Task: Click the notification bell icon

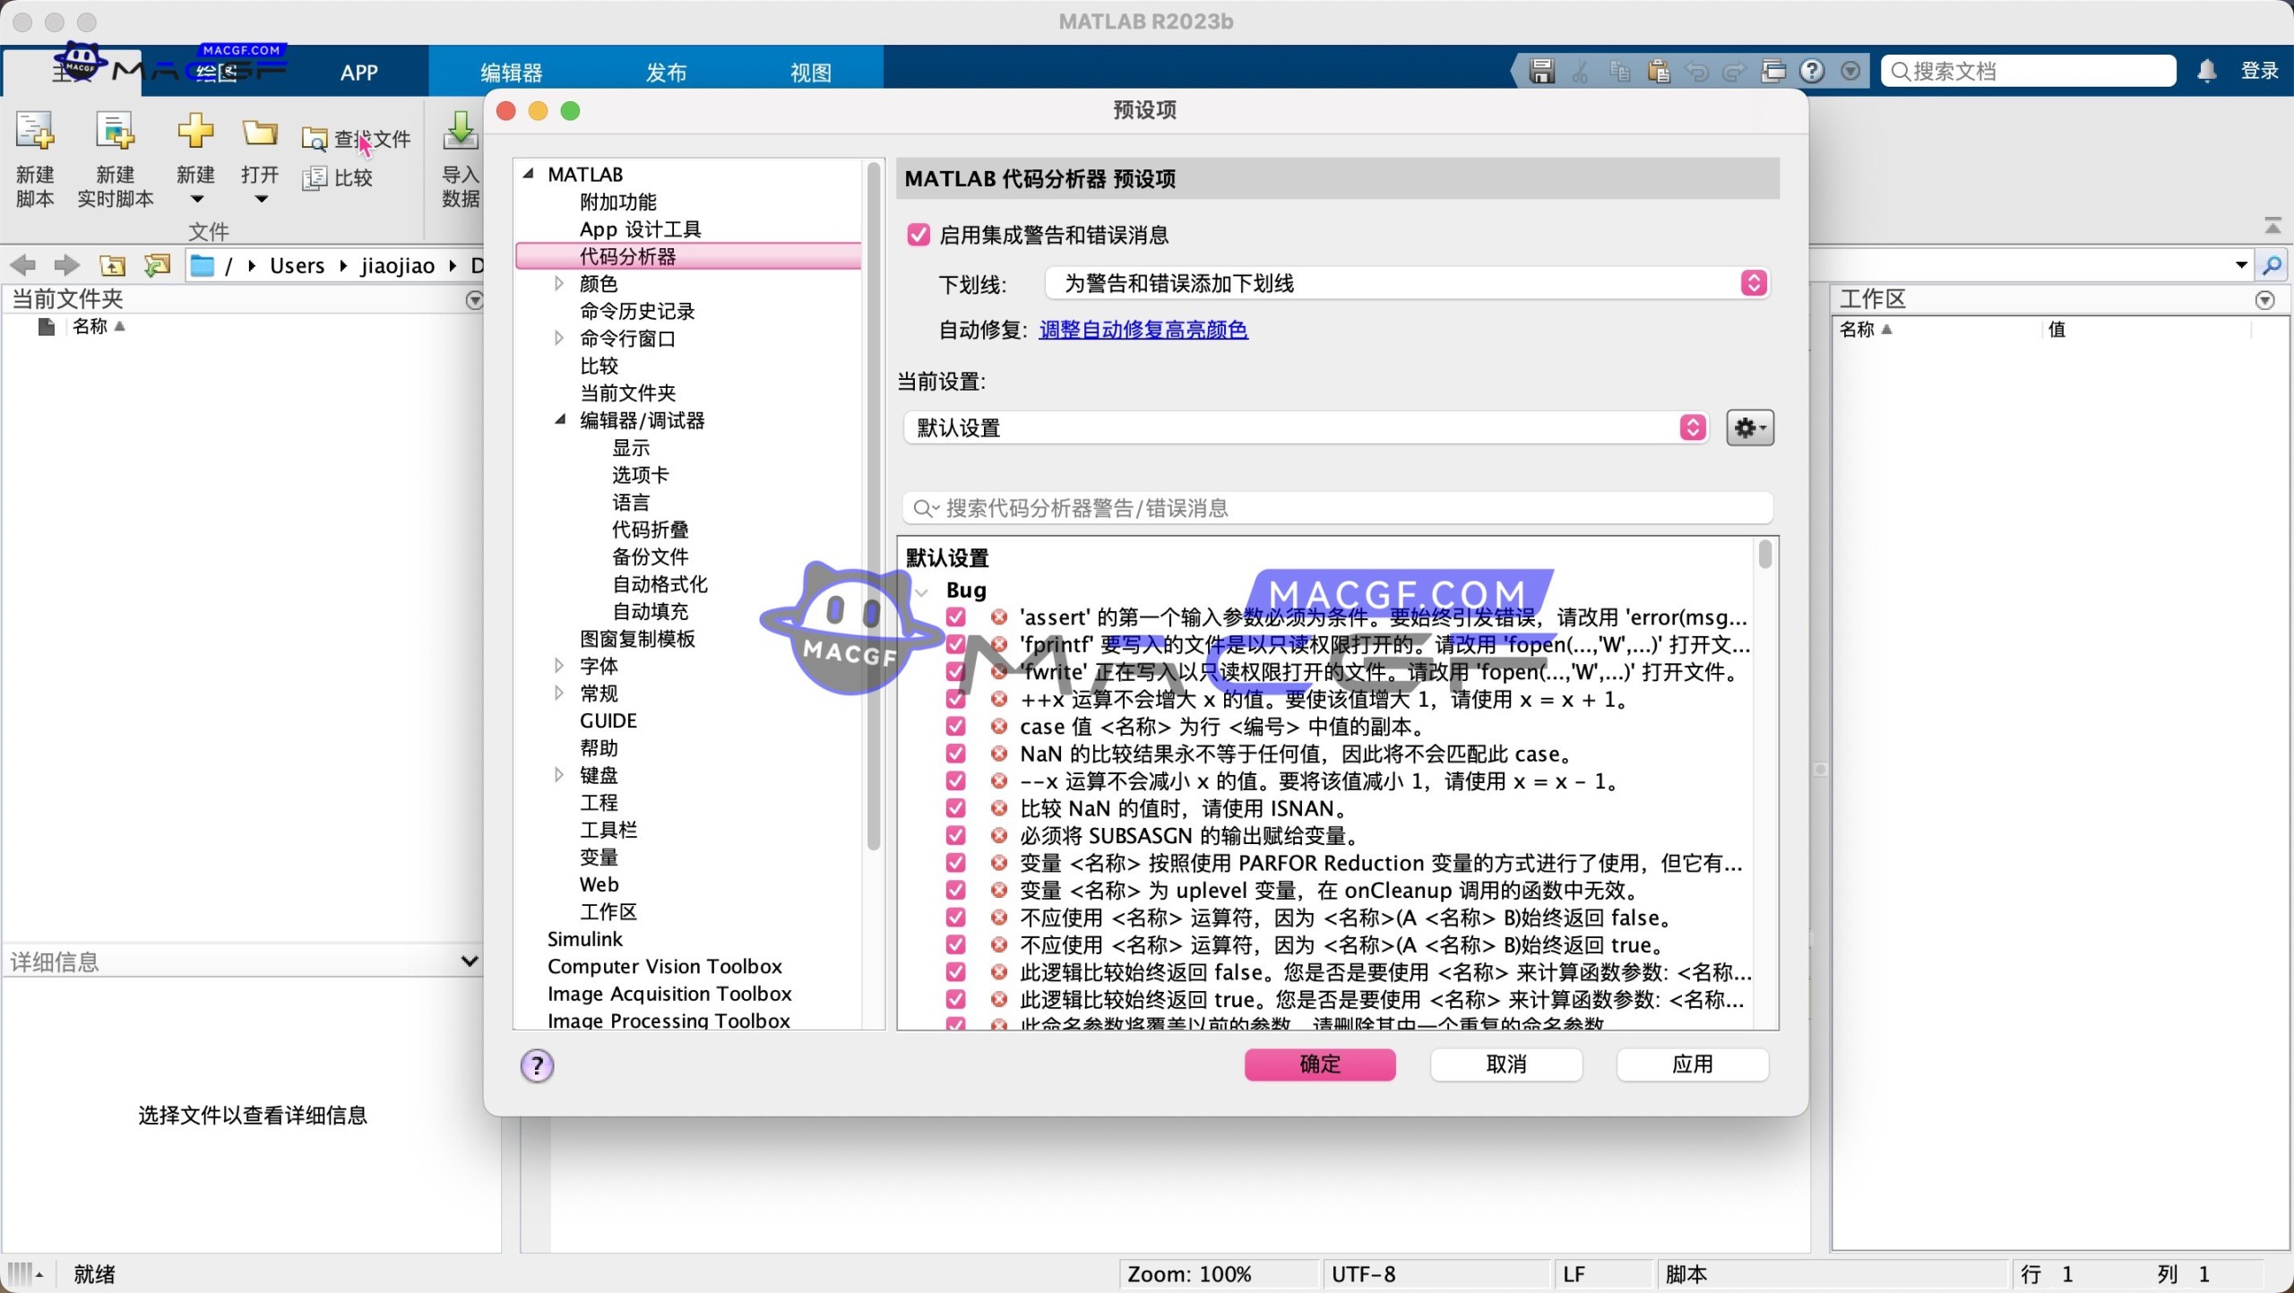Action: click(x=2206, y=70)
